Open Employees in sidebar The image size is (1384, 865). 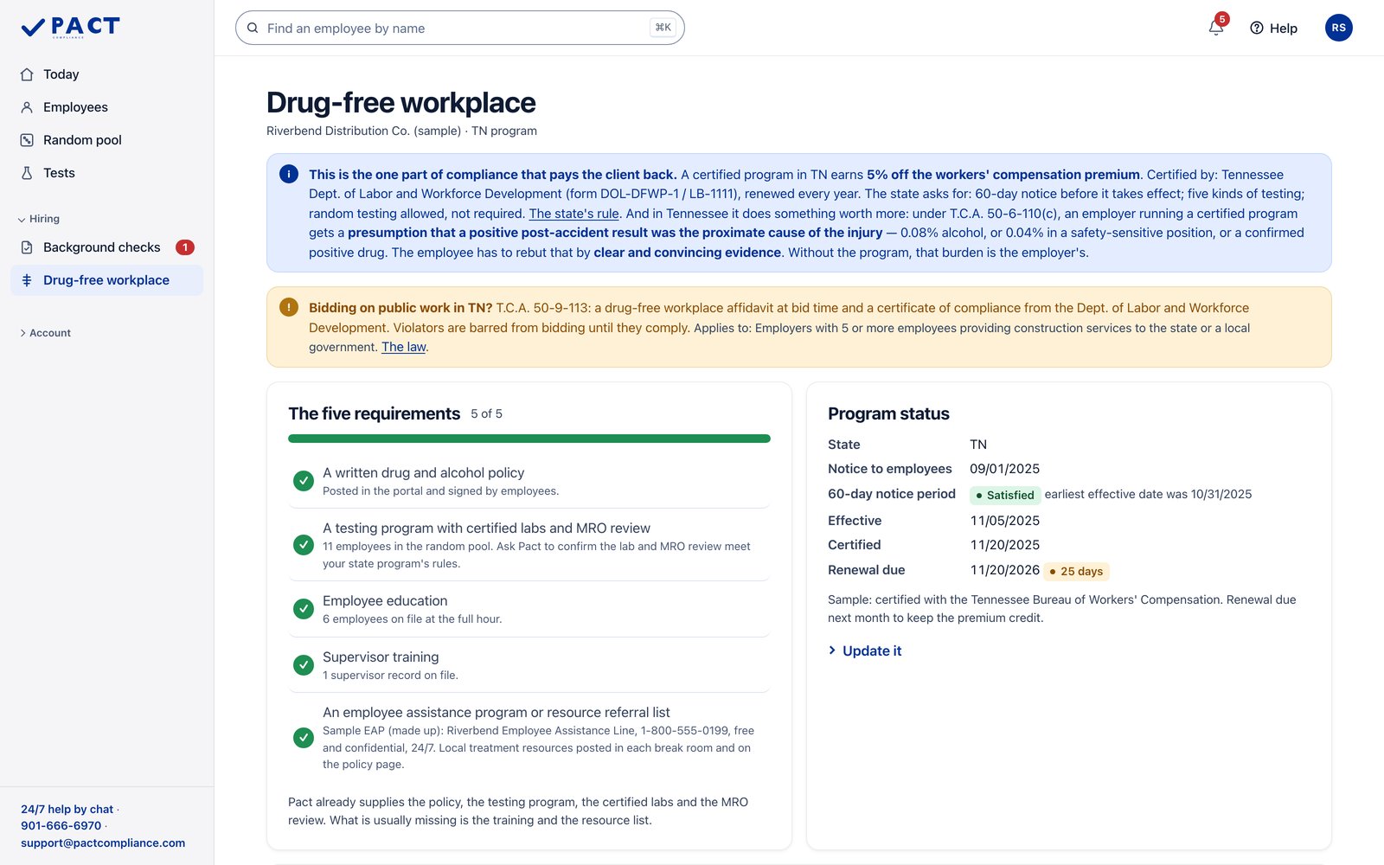[x=106, y=107]
